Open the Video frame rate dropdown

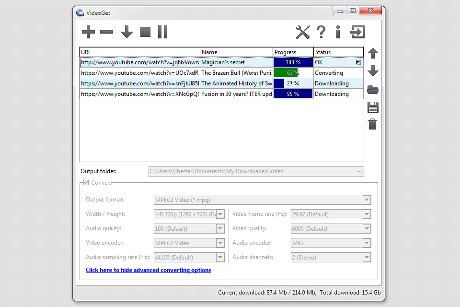pos(367,214)
